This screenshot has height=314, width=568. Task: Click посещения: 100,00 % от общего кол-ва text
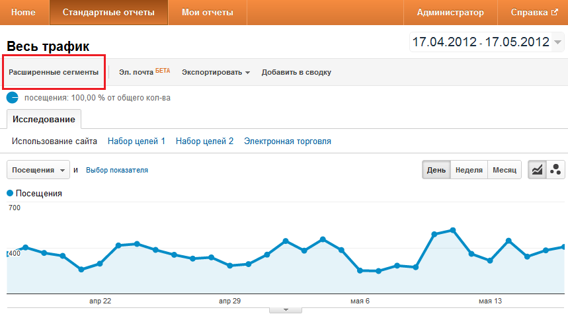pos(97,98)
